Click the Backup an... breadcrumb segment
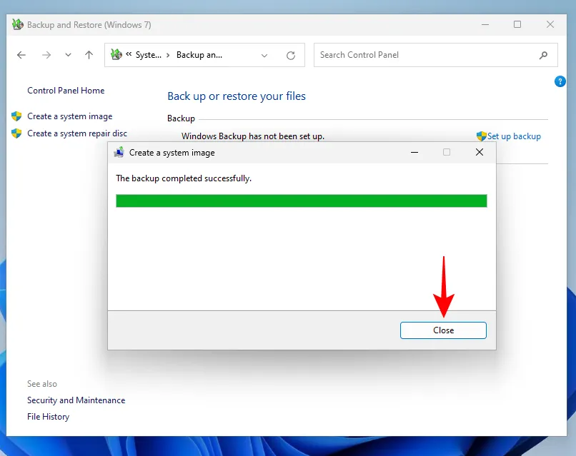576x456 pixels. 199,55
